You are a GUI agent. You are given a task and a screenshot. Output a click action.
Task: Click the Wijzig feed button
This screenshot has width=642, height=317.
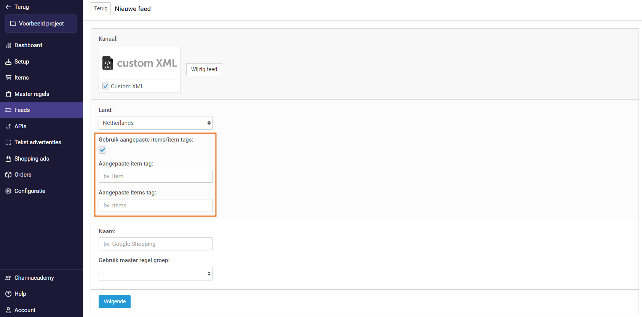click(x=204, y=70)
